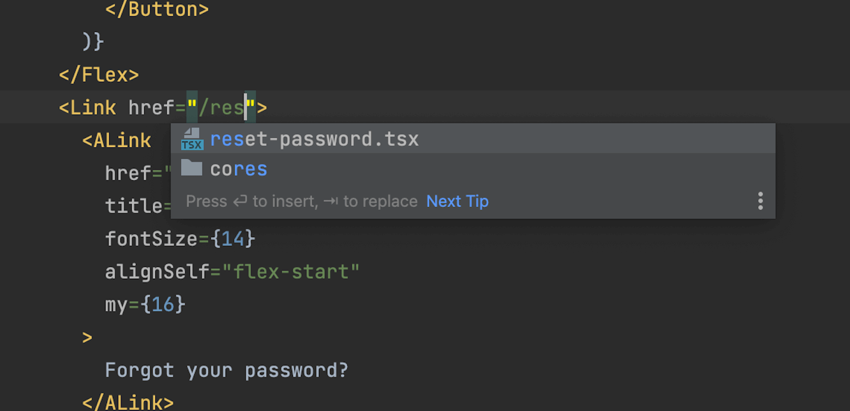Select the reset-password.tsx completion suggestion

pos(314,139)
